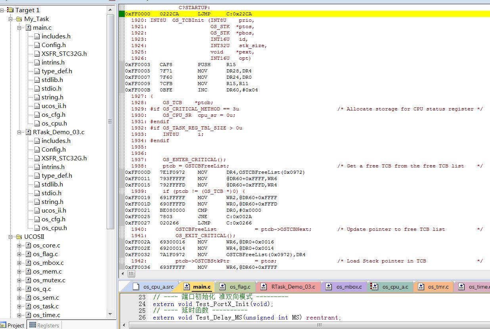The width and height of the screenshot is (490, 329).
Task: Collapse the RTask_Demo_03.c include list
Action: coord(19,132)
